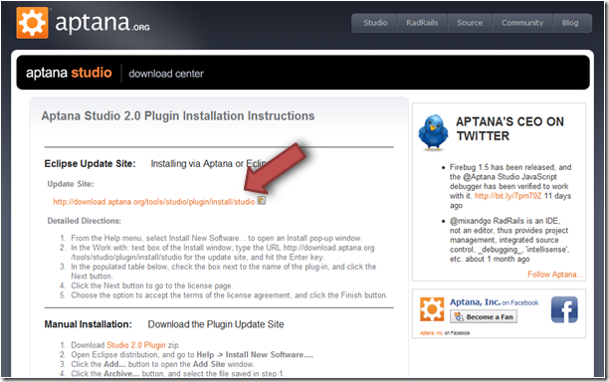
Task: Click the Follow Aptana link
Action: tap(555, 275)
